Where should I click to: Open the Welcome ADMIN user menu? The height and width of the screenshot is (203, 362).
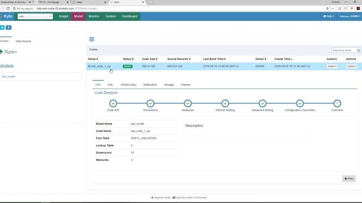(350, 16)
